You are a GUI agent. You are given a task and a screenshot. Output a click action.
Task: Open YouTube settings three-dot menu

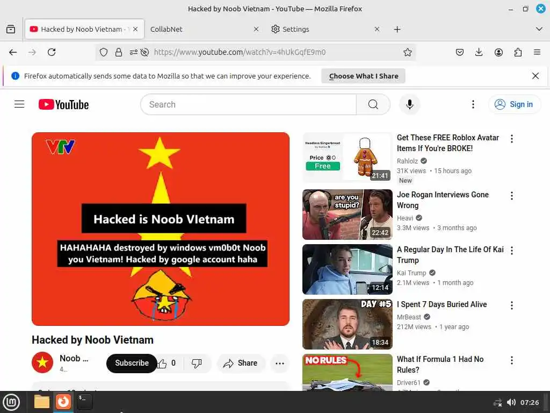point(473,104)
